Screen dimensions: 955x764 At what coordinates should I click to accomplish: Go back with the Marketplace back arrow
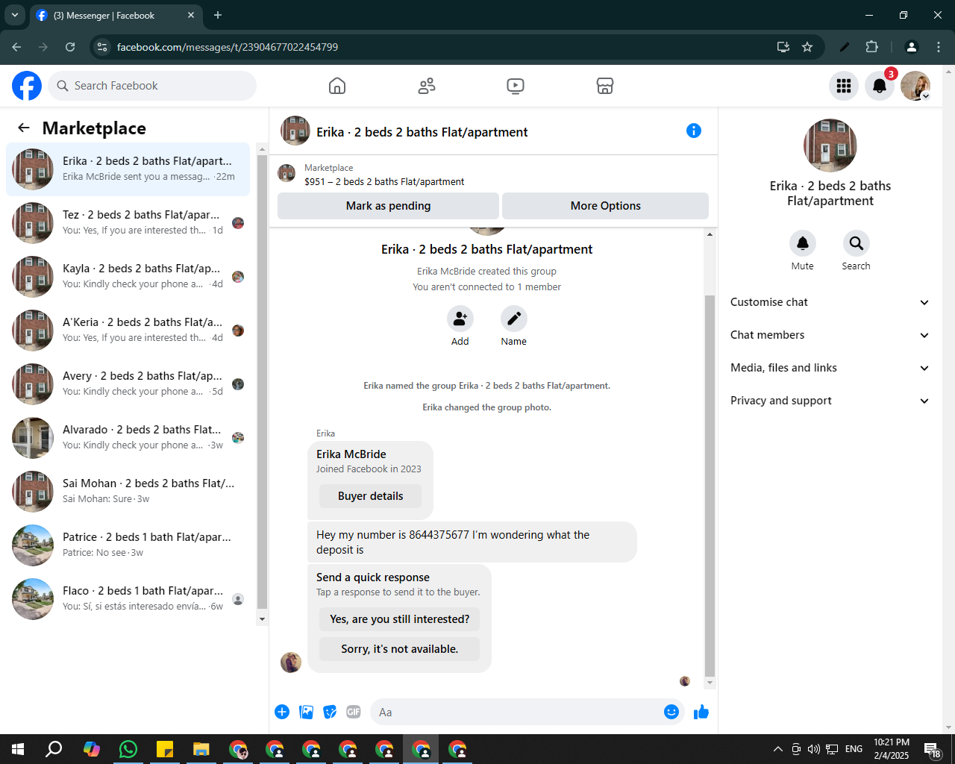pos(24,128)
